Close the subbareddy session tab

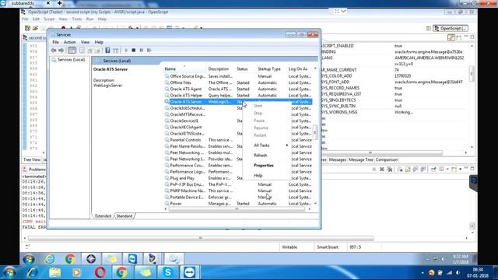click(x=48, y=3)
